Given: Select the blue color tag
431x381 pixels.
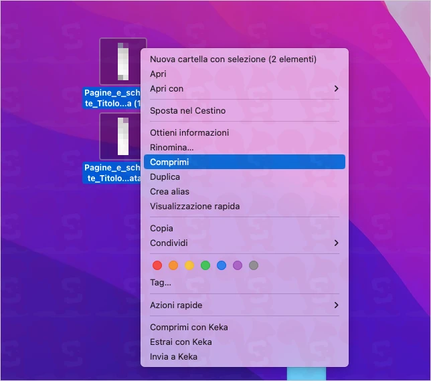Looking at the screenshot, I should tap(222, 265).
